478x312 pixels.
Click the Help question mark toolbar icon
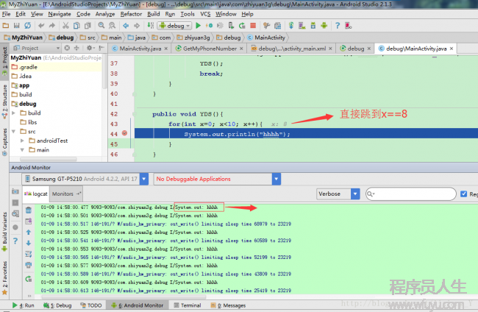pos(338,26)
